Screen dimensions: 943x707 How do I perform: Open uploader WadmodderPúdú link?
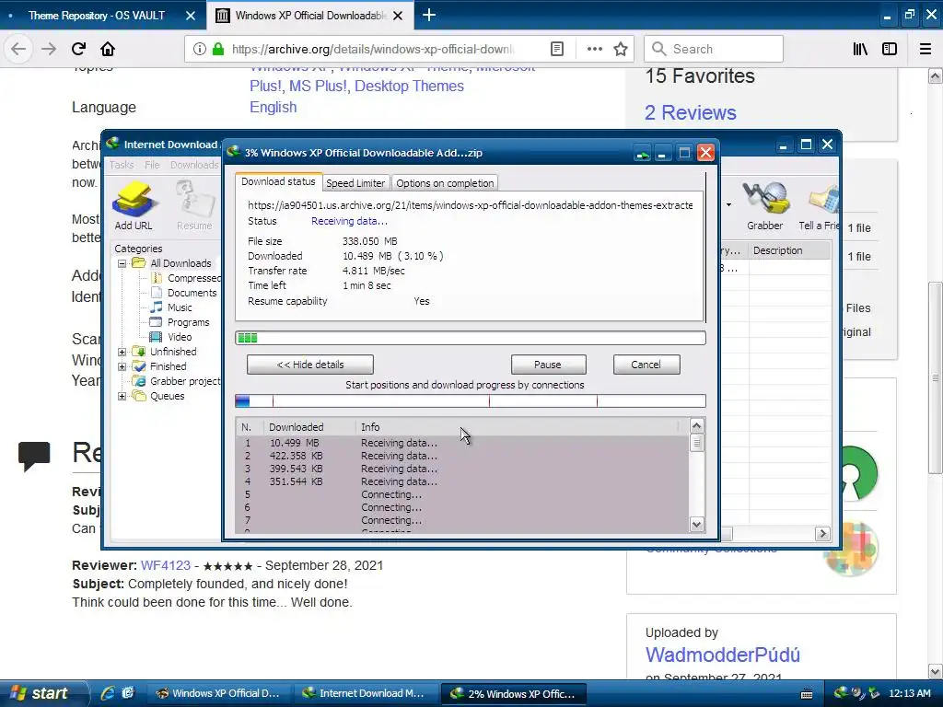722,655
